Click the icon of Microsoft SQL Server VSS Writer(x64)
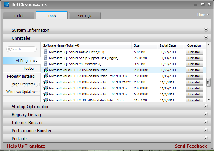The height and width of the screenshot is (151, 214). pos(46,64)
